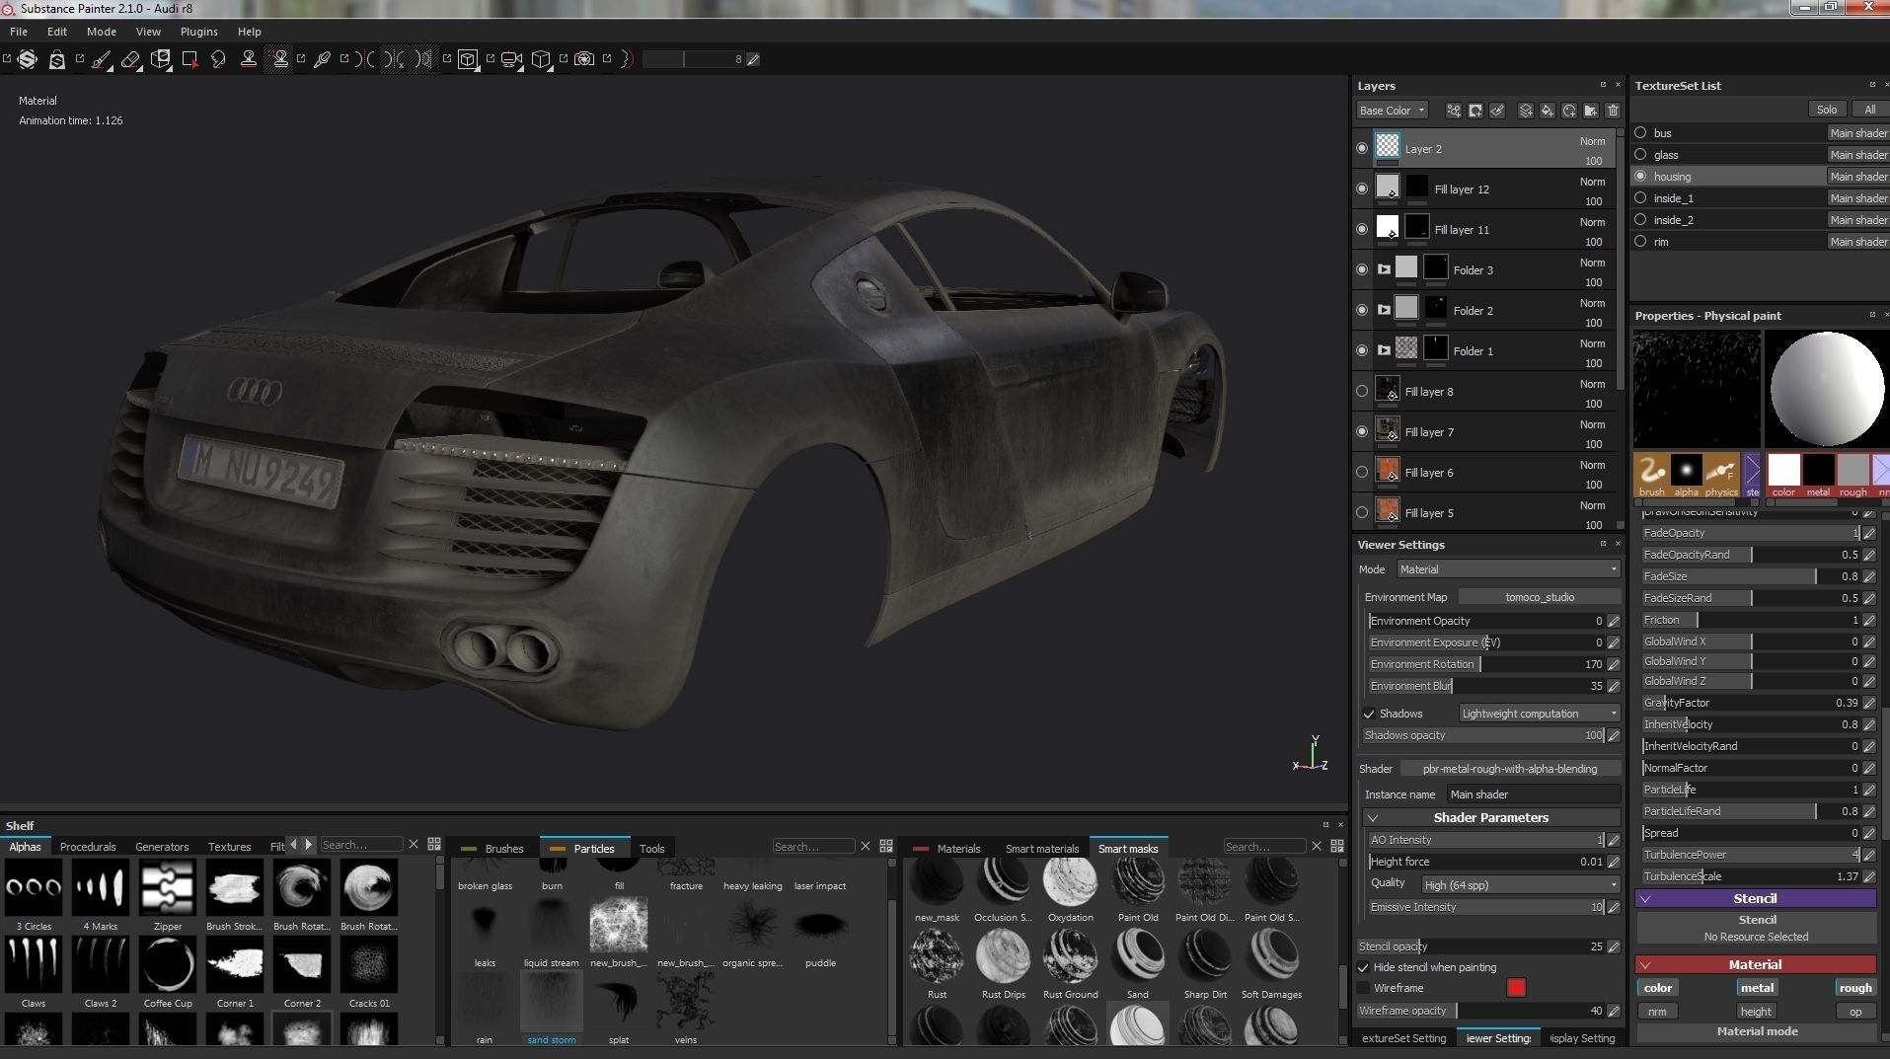Image resolution: width=1890 pixels, height=1059 pixels.
Task: Edit Environment Rotation value with pencil icon
Action: pos(1614,664)
